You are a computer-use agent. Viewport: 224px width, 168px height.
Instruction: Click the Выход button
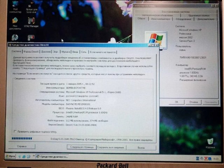tap(141, 148)
